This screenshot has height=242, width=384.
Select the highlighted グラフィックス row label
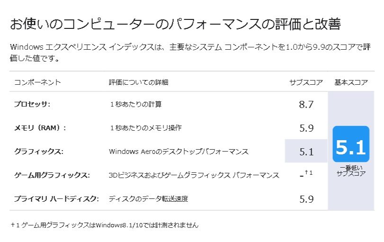39,152
